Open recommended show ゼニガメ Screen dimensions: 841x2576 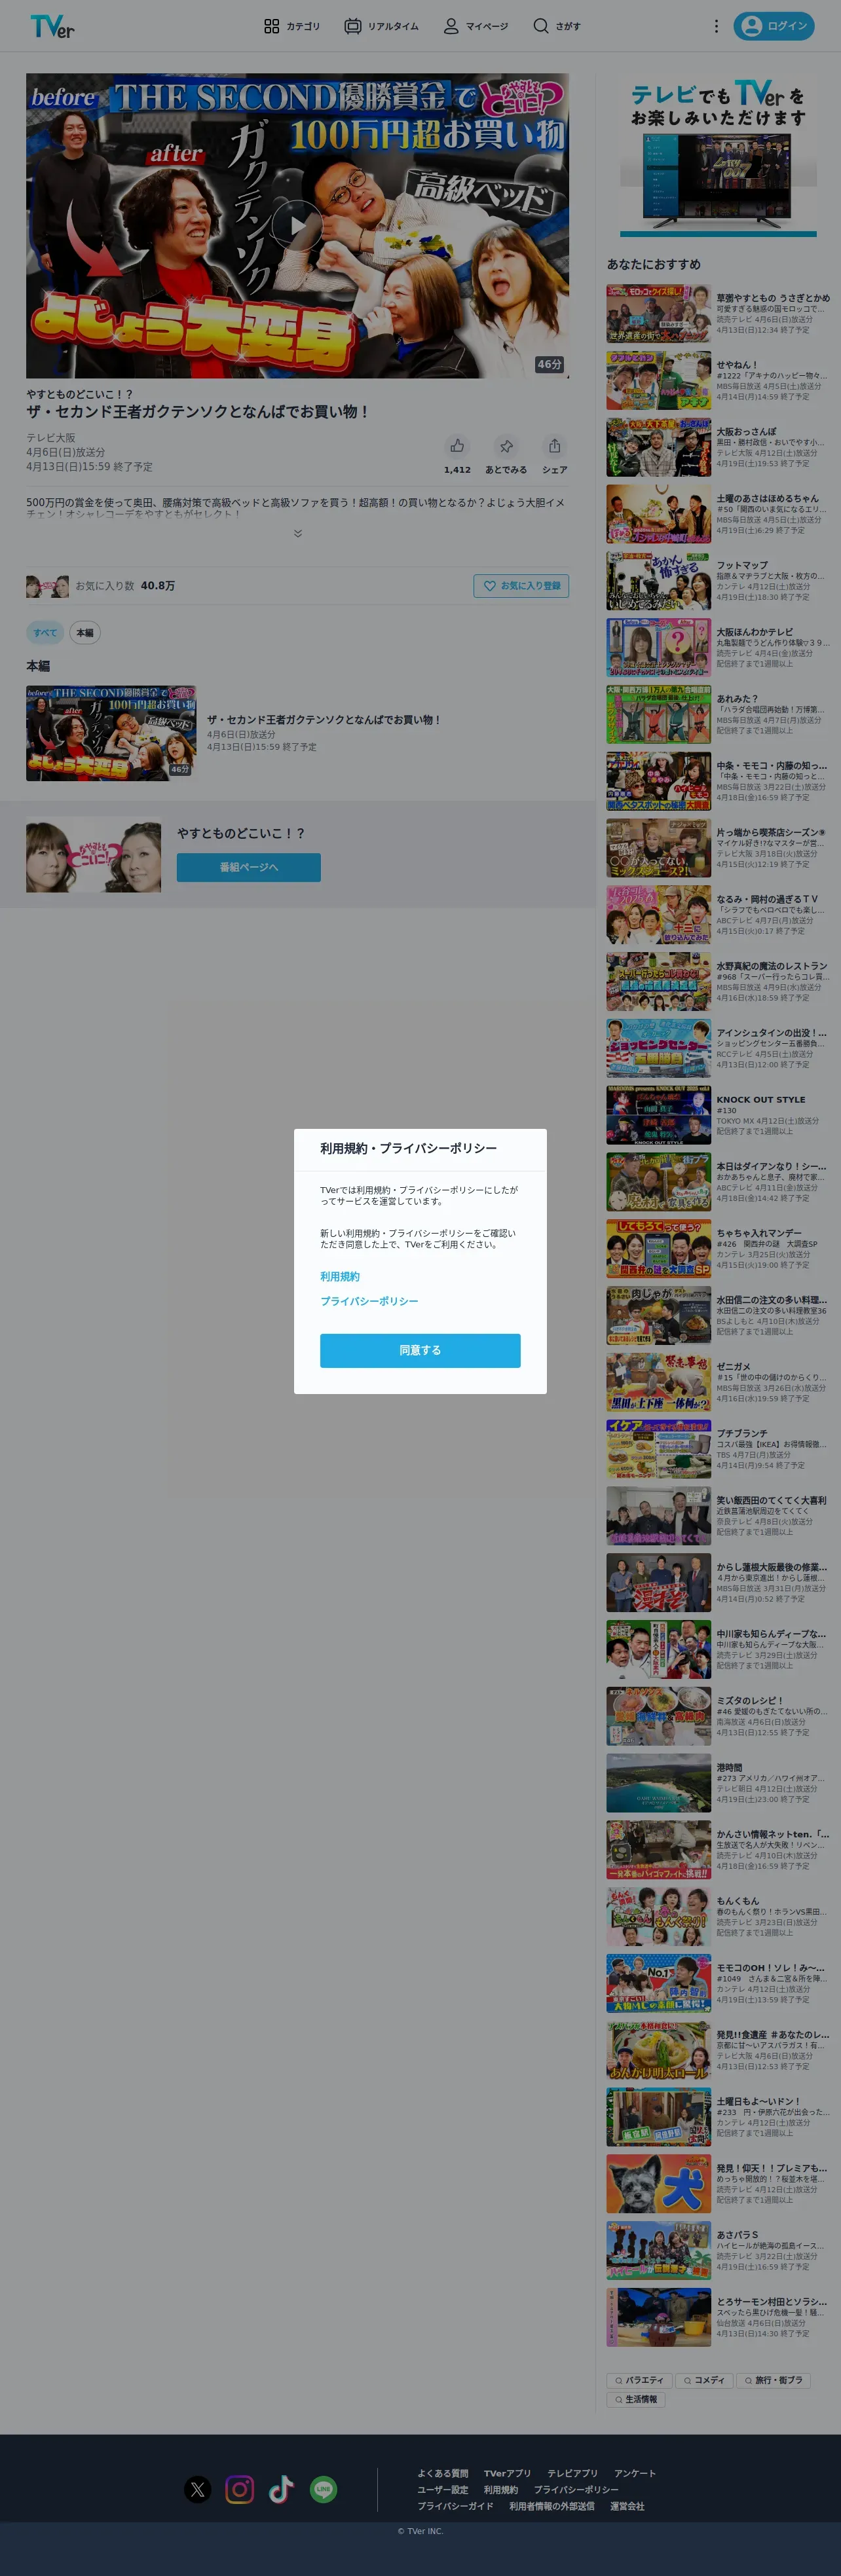point(718,1382)
